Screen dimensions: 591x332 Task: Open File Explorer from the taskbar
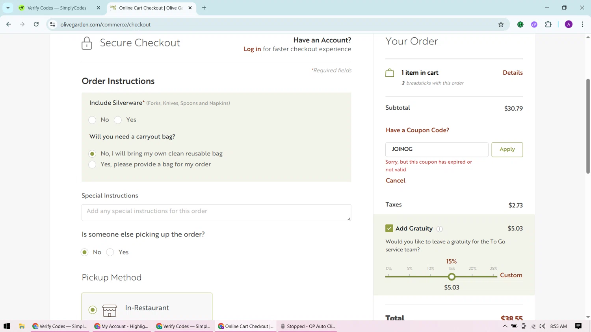tap(22, 326)
